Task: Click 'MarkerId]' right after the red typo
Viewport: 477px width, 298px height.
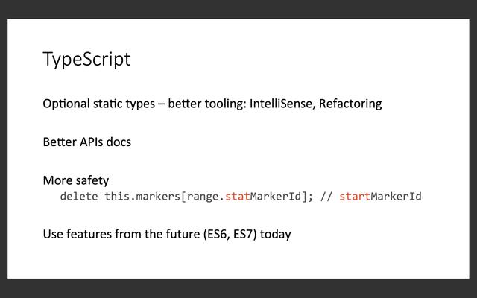Action: (x=280, y=197)
